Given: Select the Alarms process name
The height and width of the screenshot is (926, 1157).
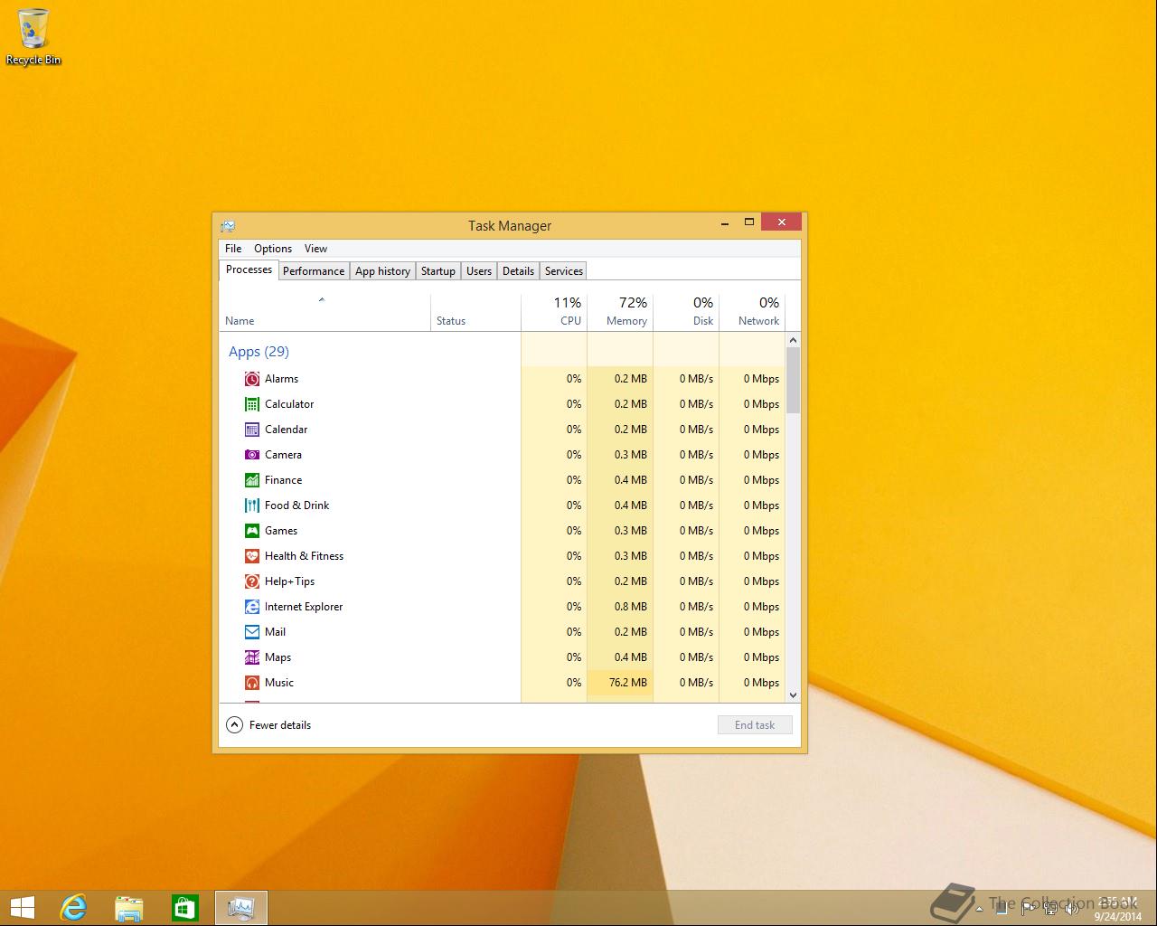Looking at the screenshot, I should 281,379.
